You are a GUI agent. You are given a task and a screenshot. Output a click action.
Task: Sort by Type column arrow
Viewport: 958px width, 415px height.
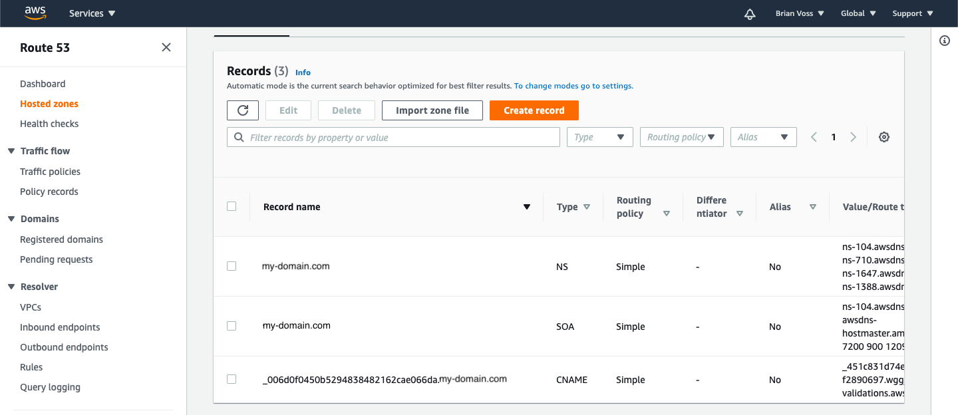587,207
